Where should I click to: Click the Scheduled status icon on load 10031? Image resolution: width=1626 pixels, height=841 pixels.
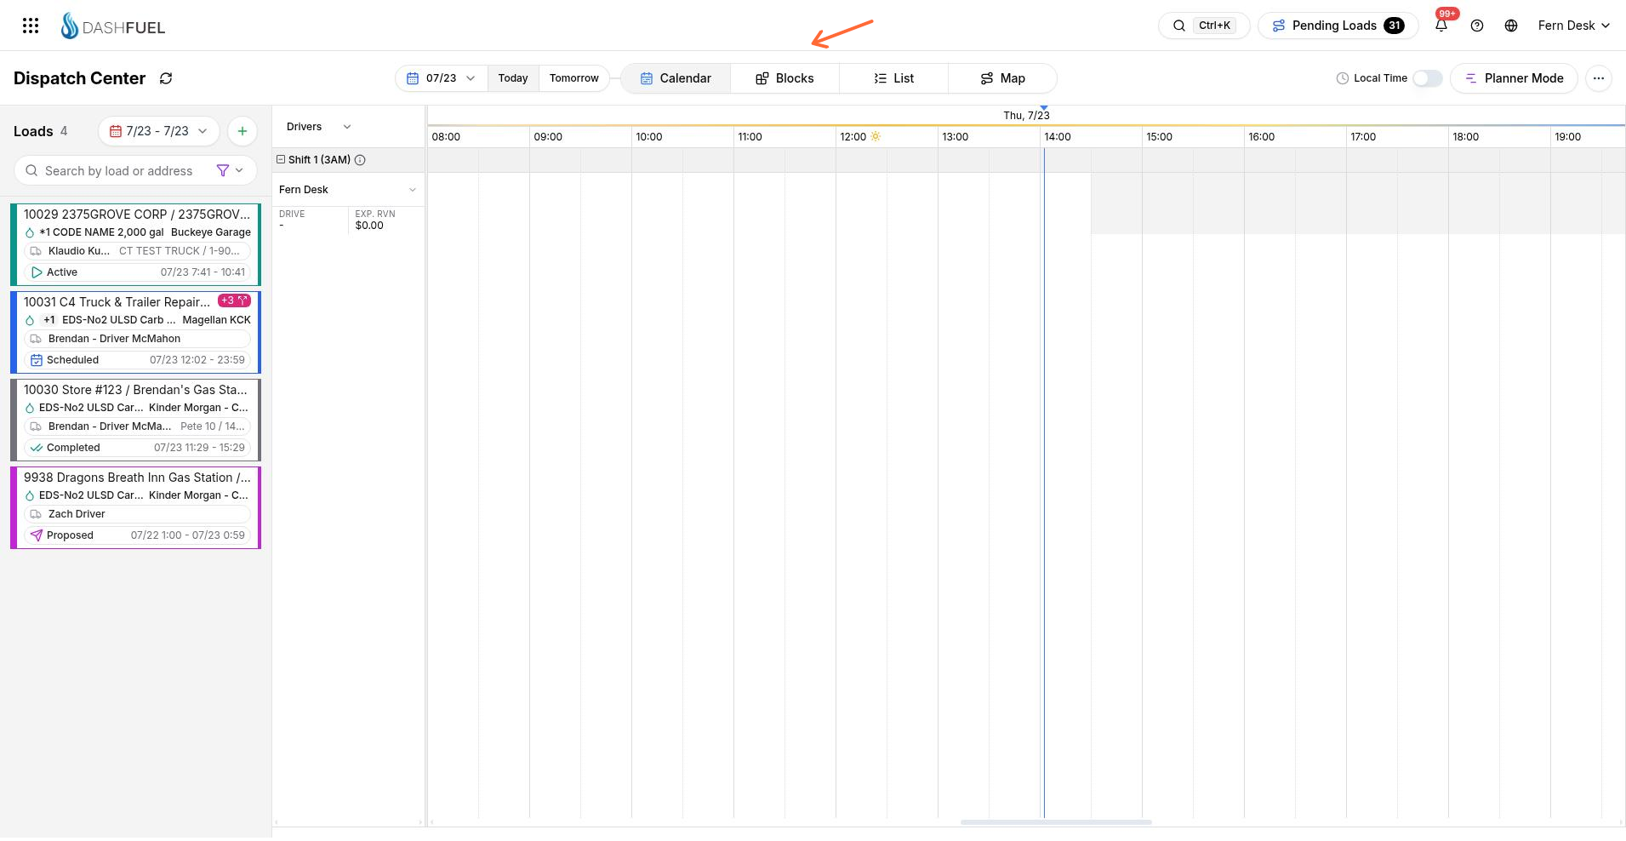37,360
